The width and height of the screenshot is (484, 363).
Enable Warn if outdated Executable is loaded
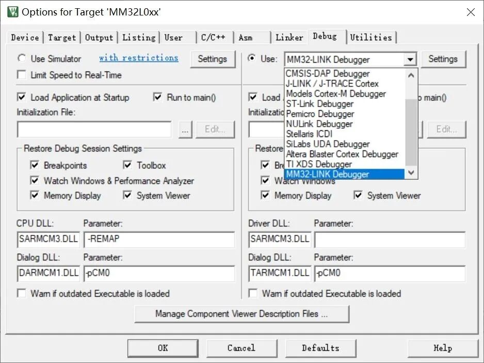coord(21,293)
